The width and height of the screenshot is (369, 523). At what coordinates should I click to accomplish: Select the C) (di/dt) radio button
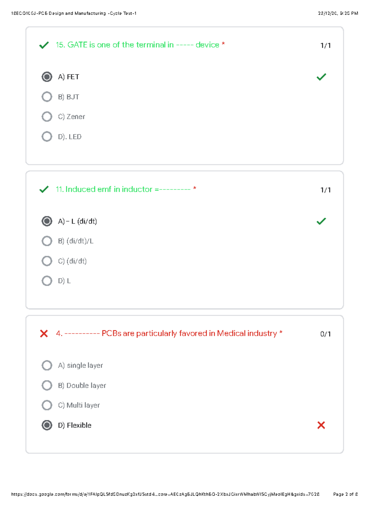[47, 261]
